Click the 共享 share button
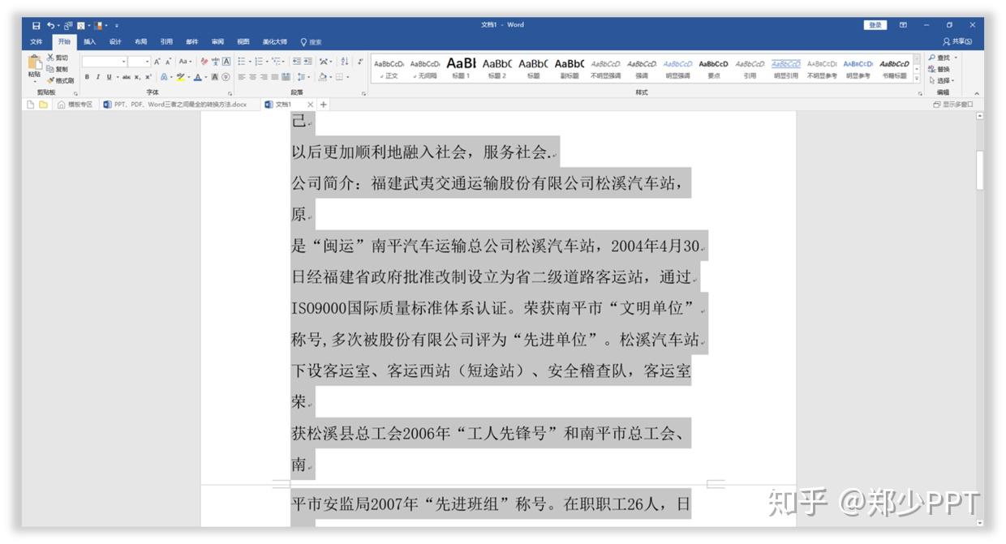 958,41
